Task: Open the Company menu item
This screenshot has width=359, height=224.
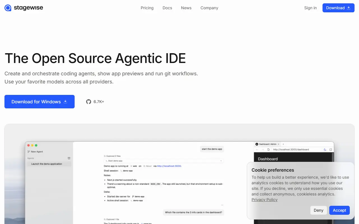Action: (x=209, y=8)
